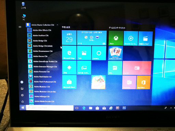Click the taskbar search box
Viewport: 175px width, 131px height.
50,108
